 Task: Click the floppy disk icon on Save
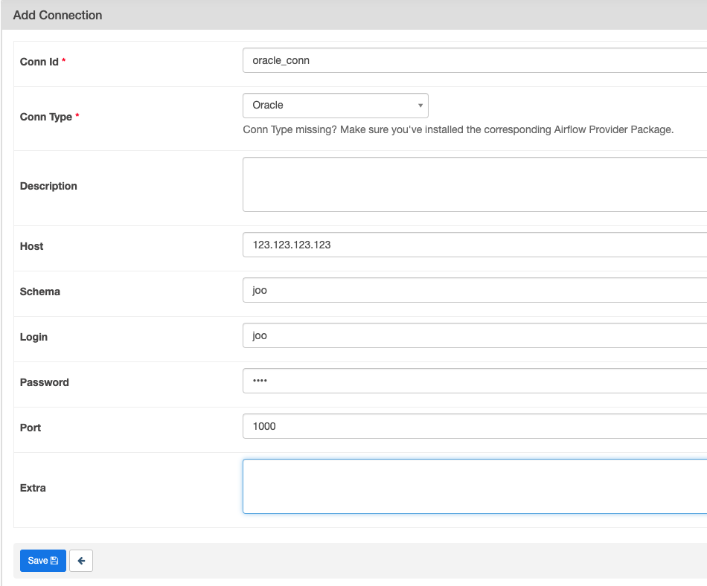pos(54,560)
